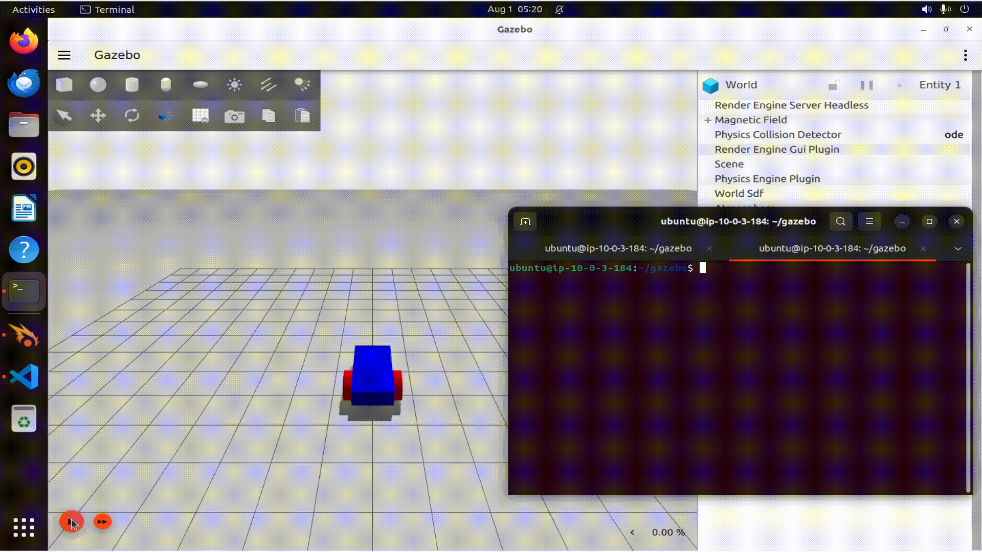Open the Gazebo hamburger menu
The width and height of the screenshot is (982, 552).
[x=64, y=55]
